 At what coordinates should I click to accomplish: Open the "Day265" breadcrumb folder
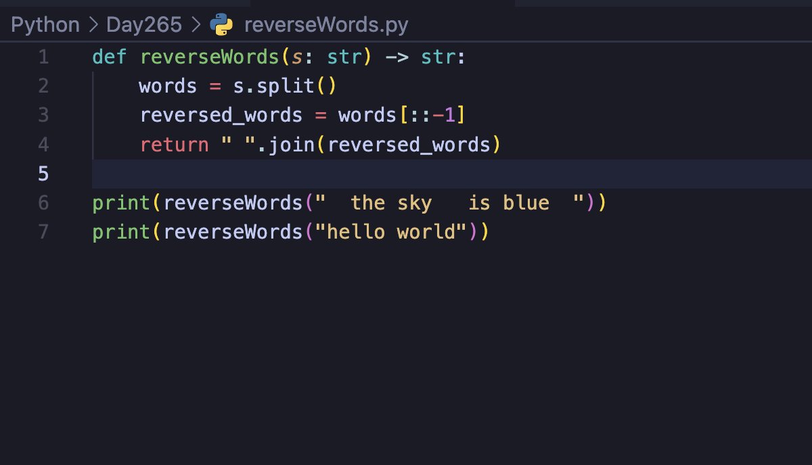(x=143, y=24)
